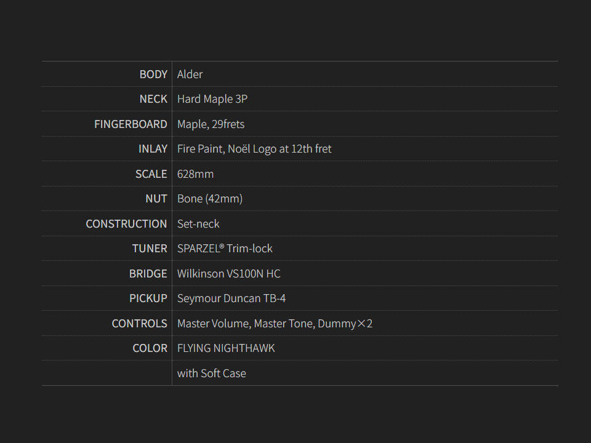Select the NECK row label
Viewport: 591px width, 443px height.
[153, 99]
